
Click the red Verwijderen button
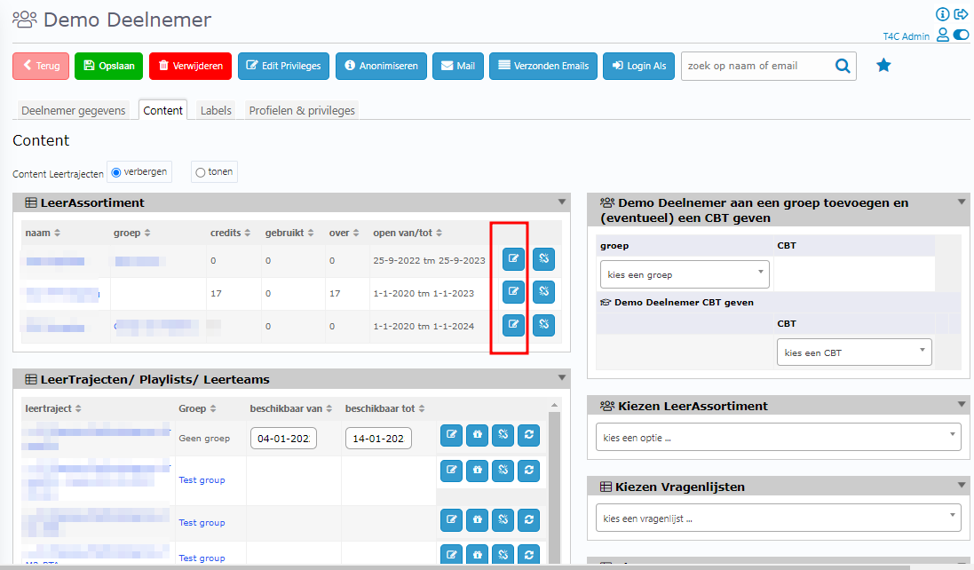click(190, 66)
